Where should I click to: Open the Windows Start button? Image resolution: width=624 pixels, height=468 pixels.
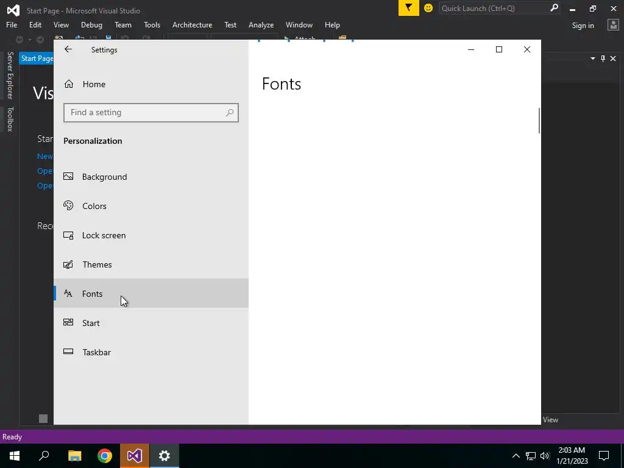click(x=15, y=456)
